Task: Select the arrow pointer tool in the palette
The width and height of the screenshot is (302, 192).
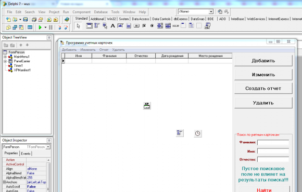Action: (x=79, y=26)
